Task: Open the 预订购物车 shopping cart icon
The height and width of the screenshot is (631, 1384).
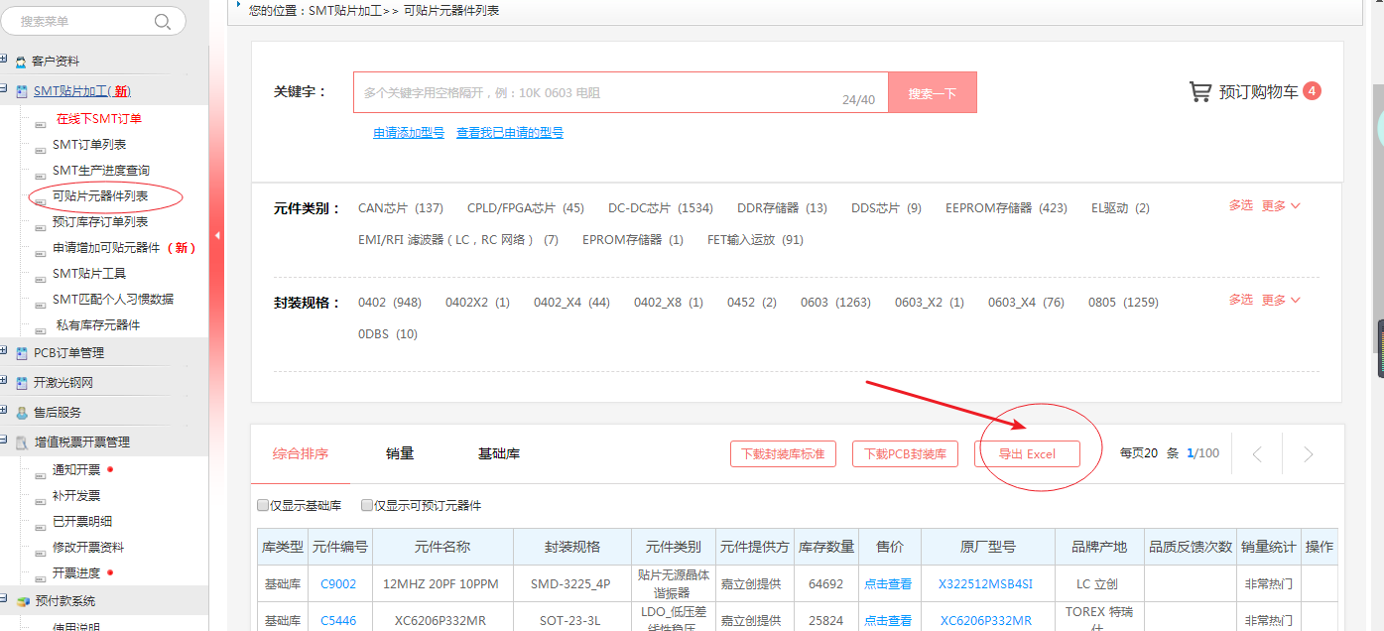Action: click(x=1200, y=92)
